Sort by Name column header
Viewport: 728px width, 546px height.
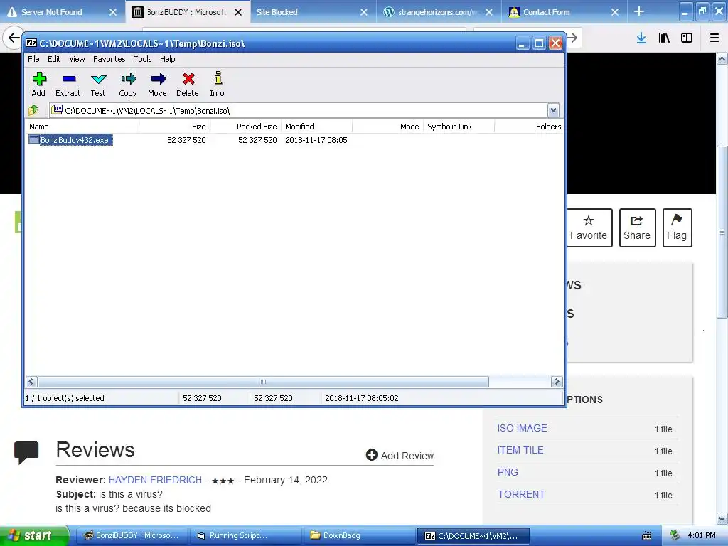(x=82, y=127)
